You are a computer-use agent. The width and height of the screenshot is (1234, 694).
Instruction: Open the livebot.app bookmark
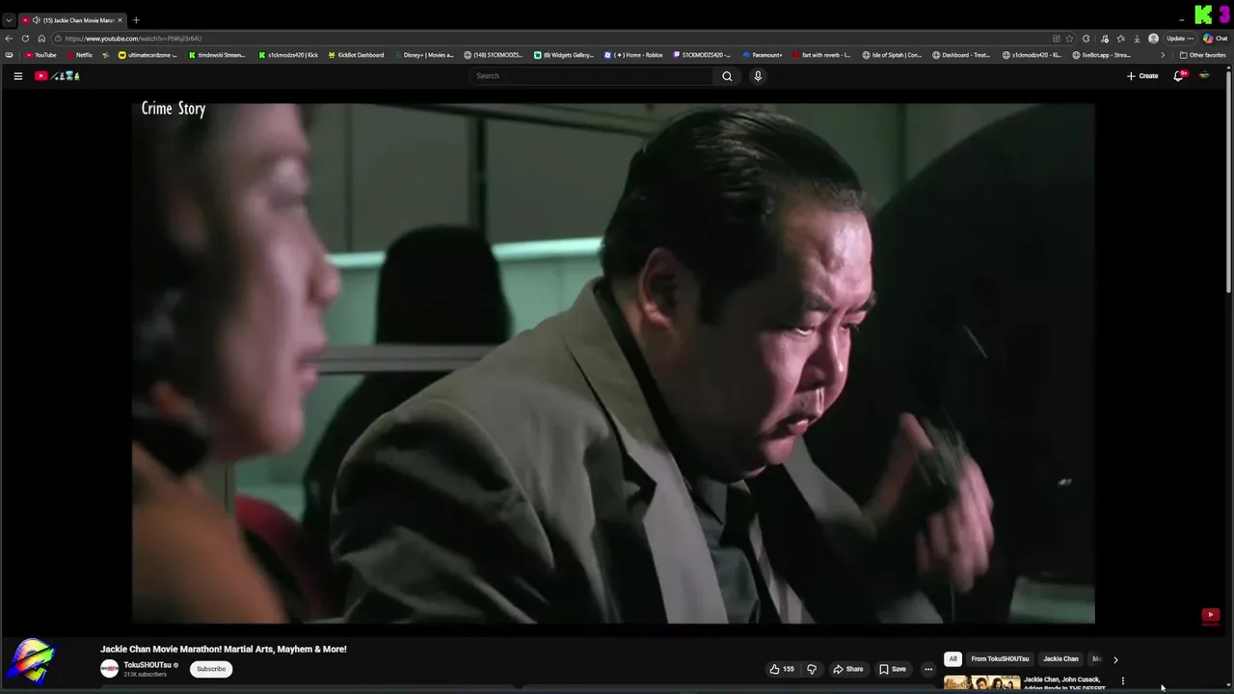pyautogui.click(x=1102, y=55)
